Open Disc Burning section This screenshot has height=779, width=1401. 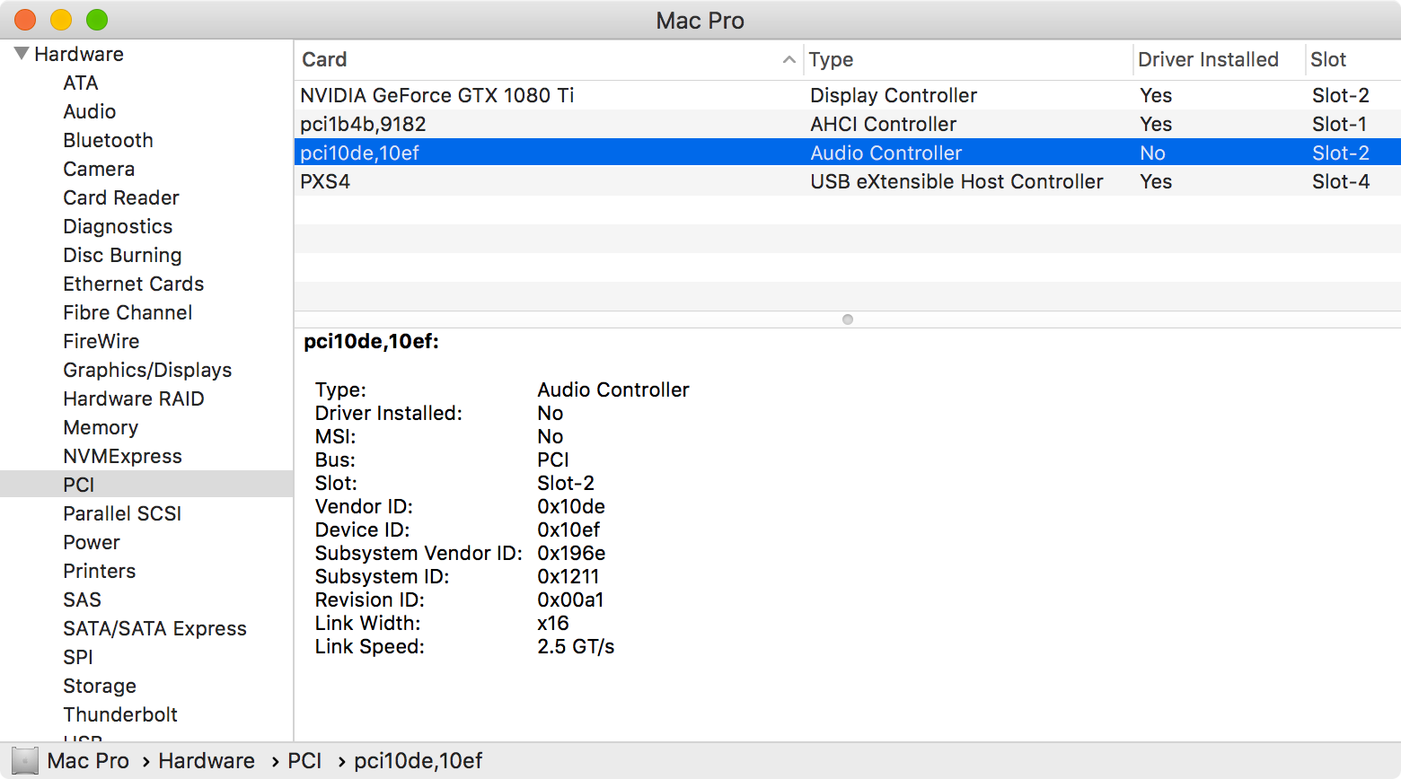(122, 255)
